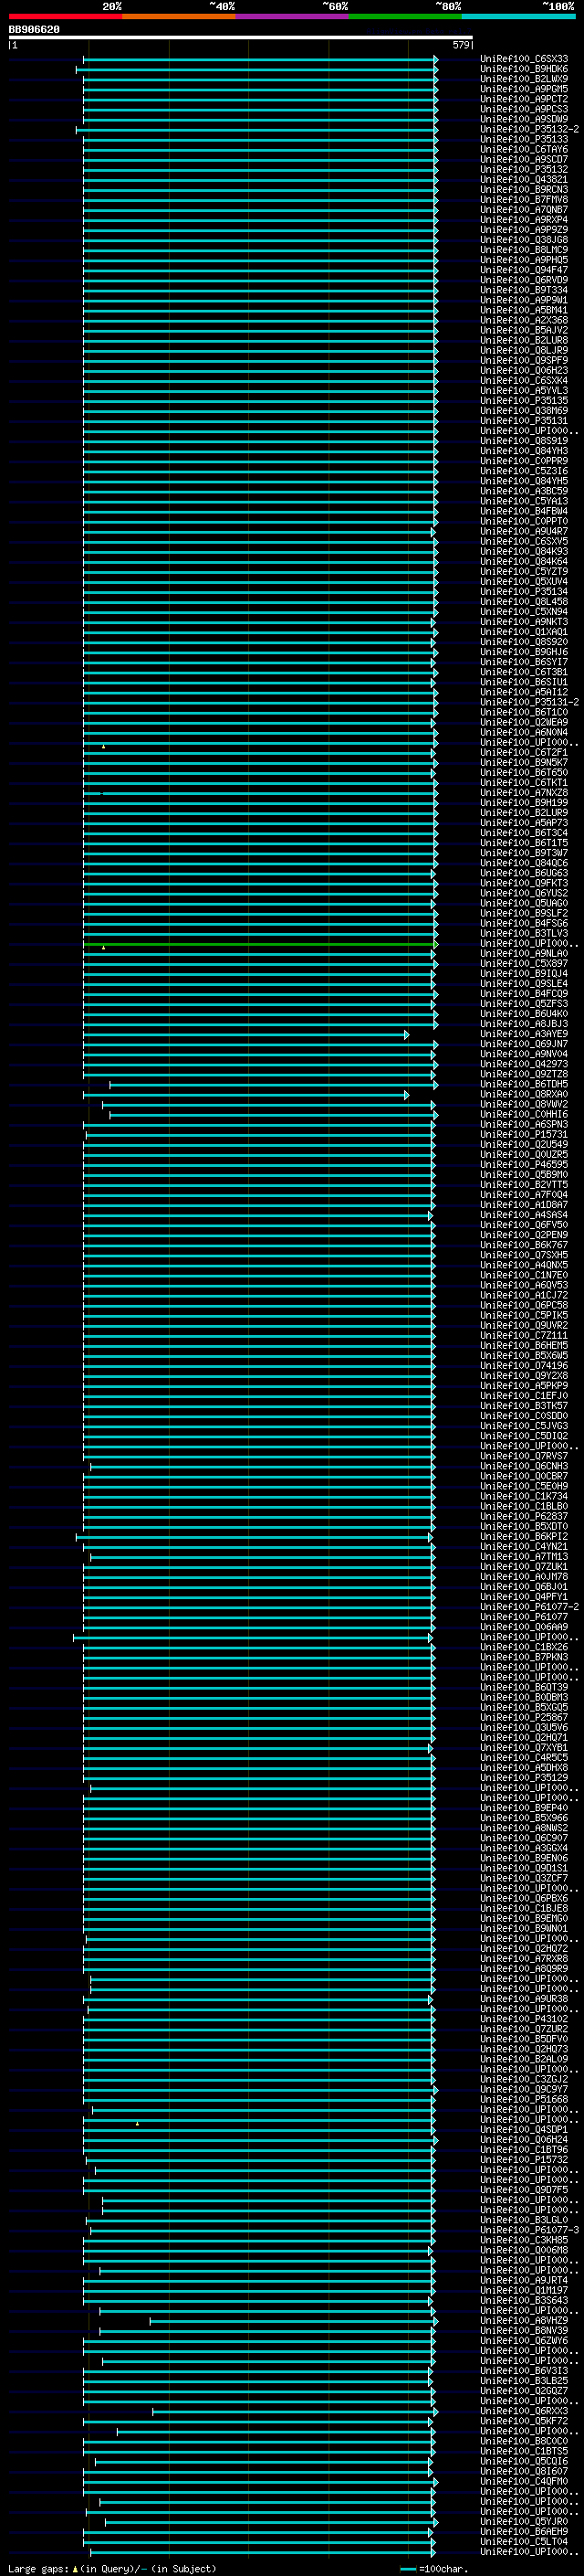Select hit UniRef100_Q38JG8
Image resolution: width=584 pixels, height=2576 pixels.
pos(524,240)
